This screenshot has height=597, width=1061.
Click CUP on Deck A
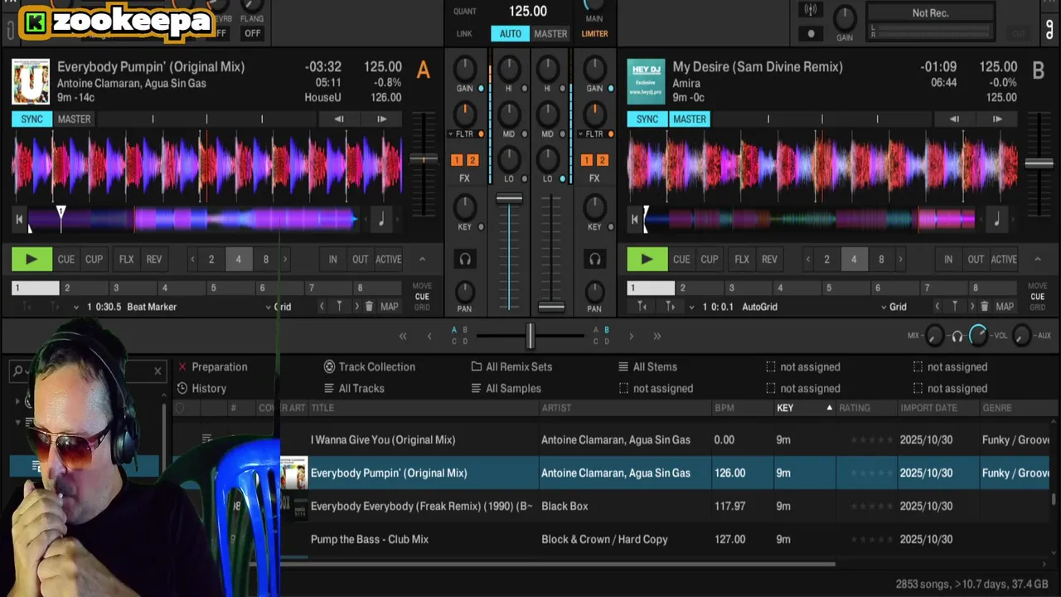click(94, 260)
